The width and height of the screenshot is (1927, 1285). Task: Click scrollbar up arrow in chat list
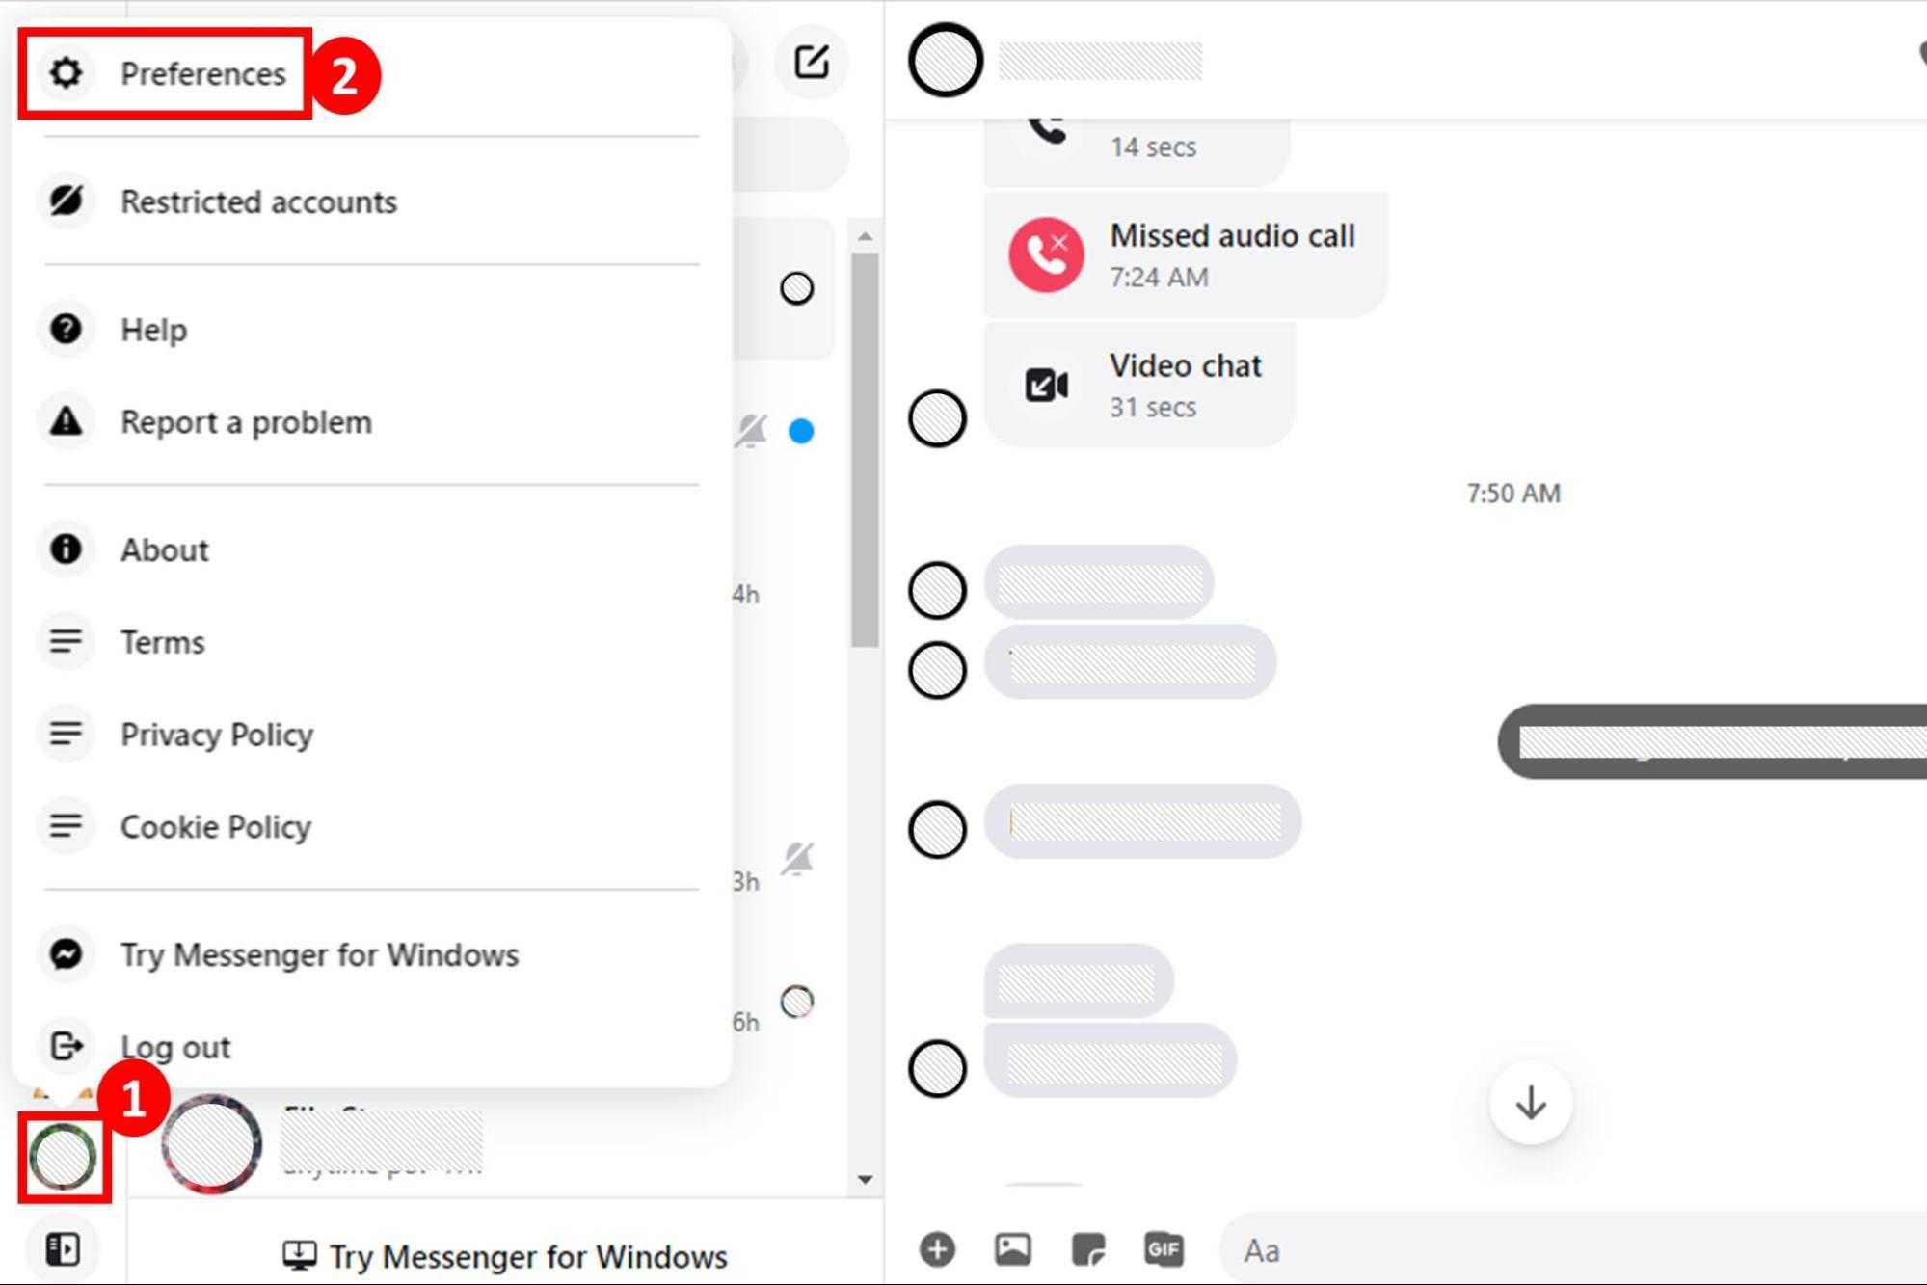click(x=865, y=236)
